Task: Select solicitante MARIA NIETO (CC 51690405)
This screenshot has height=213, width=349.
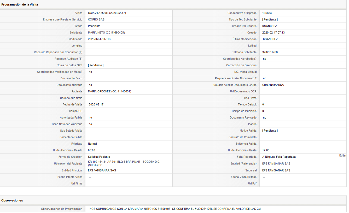Action: click(x=106, y=33)
